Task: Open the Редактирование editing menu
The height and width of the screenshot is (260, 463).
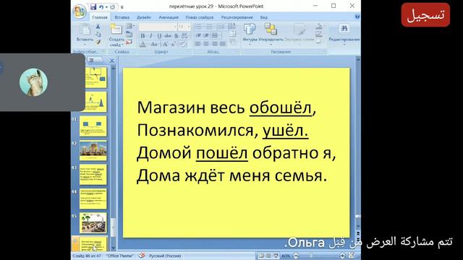Action: pos(344,33)
